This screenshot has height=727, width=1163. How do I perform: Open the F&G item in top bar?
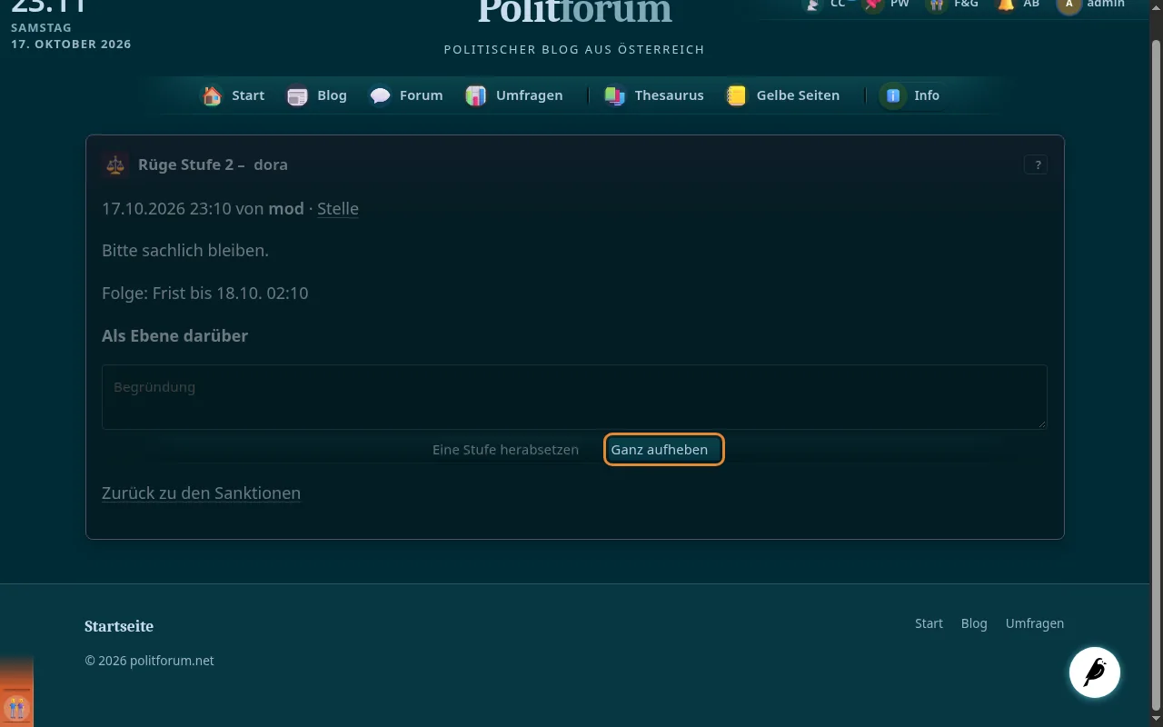tap(952, 5)
